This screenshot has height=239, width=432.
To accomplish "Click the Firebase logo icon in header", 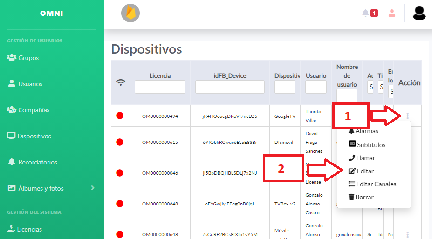I will tap(130, 13).
